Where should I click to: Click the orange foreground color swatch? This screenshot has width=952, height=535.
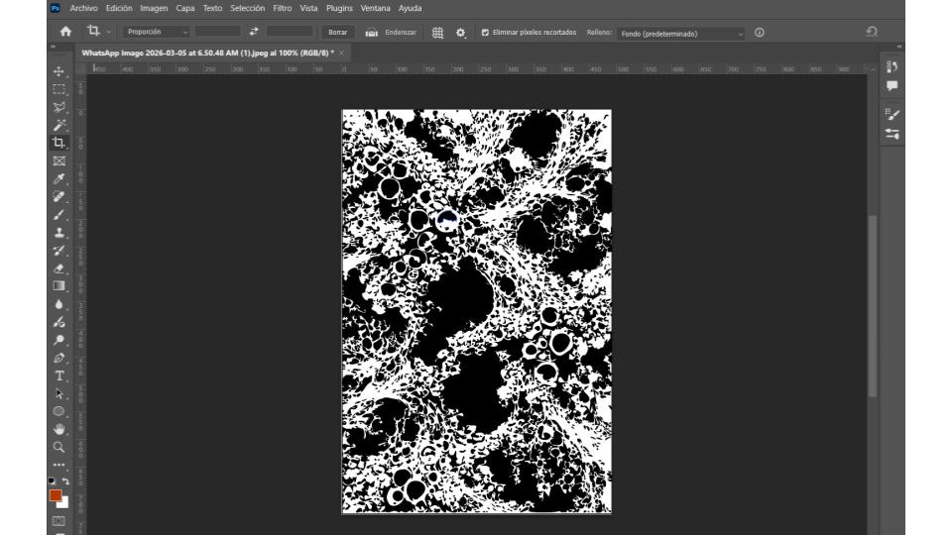(x=55, y=495)
